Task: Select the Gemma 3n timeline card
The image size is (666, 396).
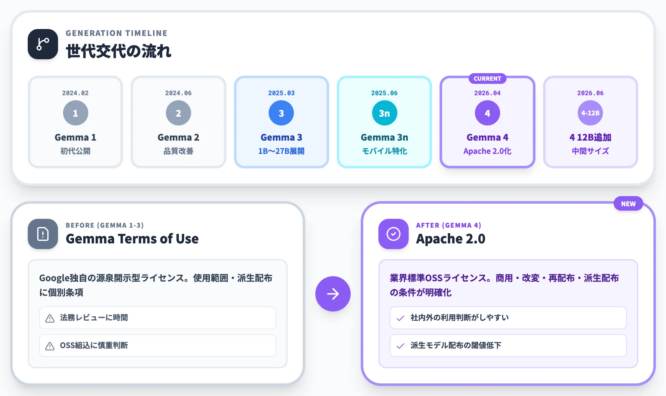Action: 384,122
